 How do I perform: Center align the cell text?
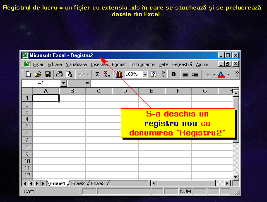pyautogui.click(x=185, y=74)
